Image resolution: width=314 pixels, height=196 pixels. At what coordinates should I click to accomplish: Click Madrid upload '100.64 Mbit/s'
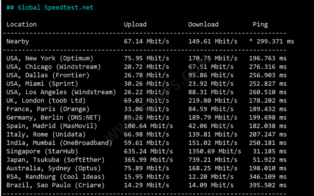pyautogui.click(x=148, y=126)
